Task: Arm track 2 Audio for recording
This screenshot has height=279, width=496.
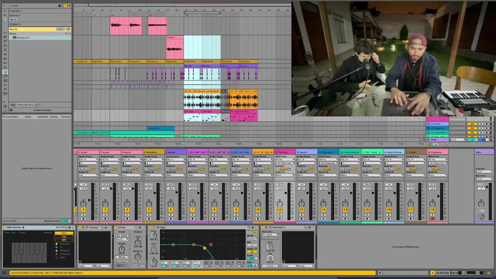Action: (x=83, y=219)
